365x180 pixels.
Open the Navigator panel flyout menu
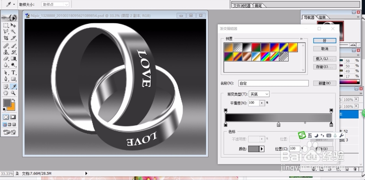click(x=358, y=17)
